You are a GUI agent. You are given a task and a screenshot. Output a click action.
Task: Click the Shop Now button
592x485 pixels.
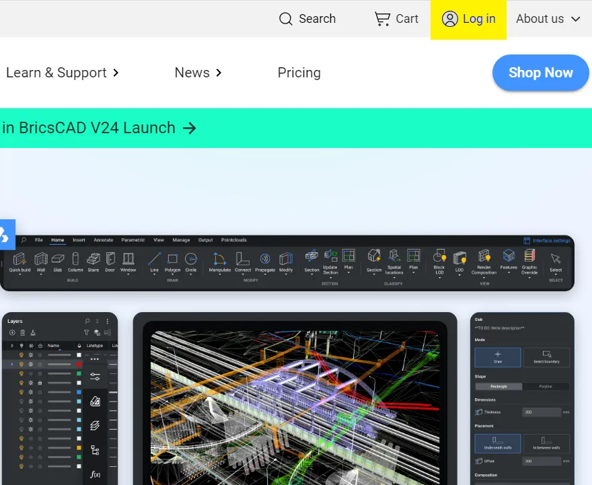point(541,73)
